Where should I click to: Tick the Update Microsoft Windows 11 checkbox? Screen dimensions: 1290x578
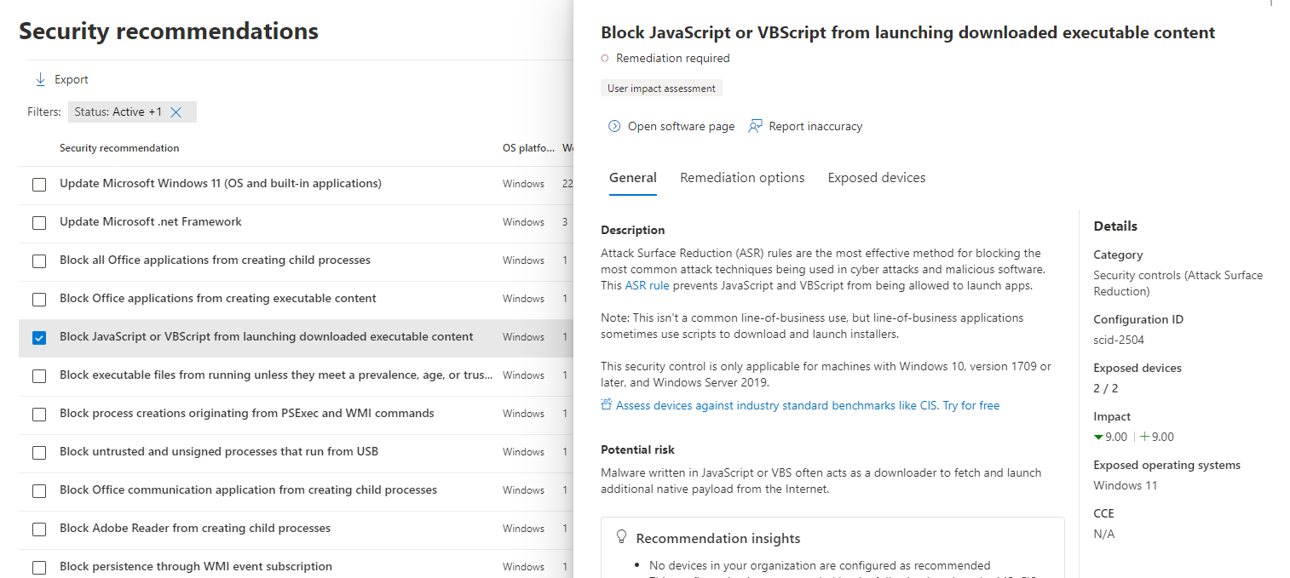39,185
